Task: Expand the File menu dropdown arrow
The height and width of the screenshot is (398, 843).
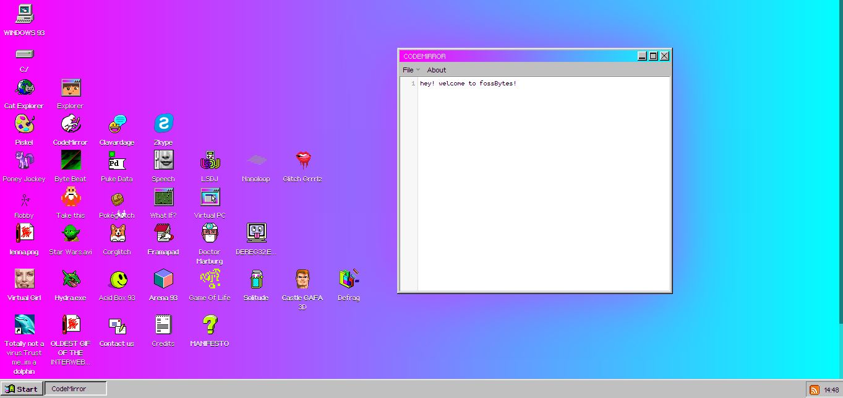Action: 417,70
